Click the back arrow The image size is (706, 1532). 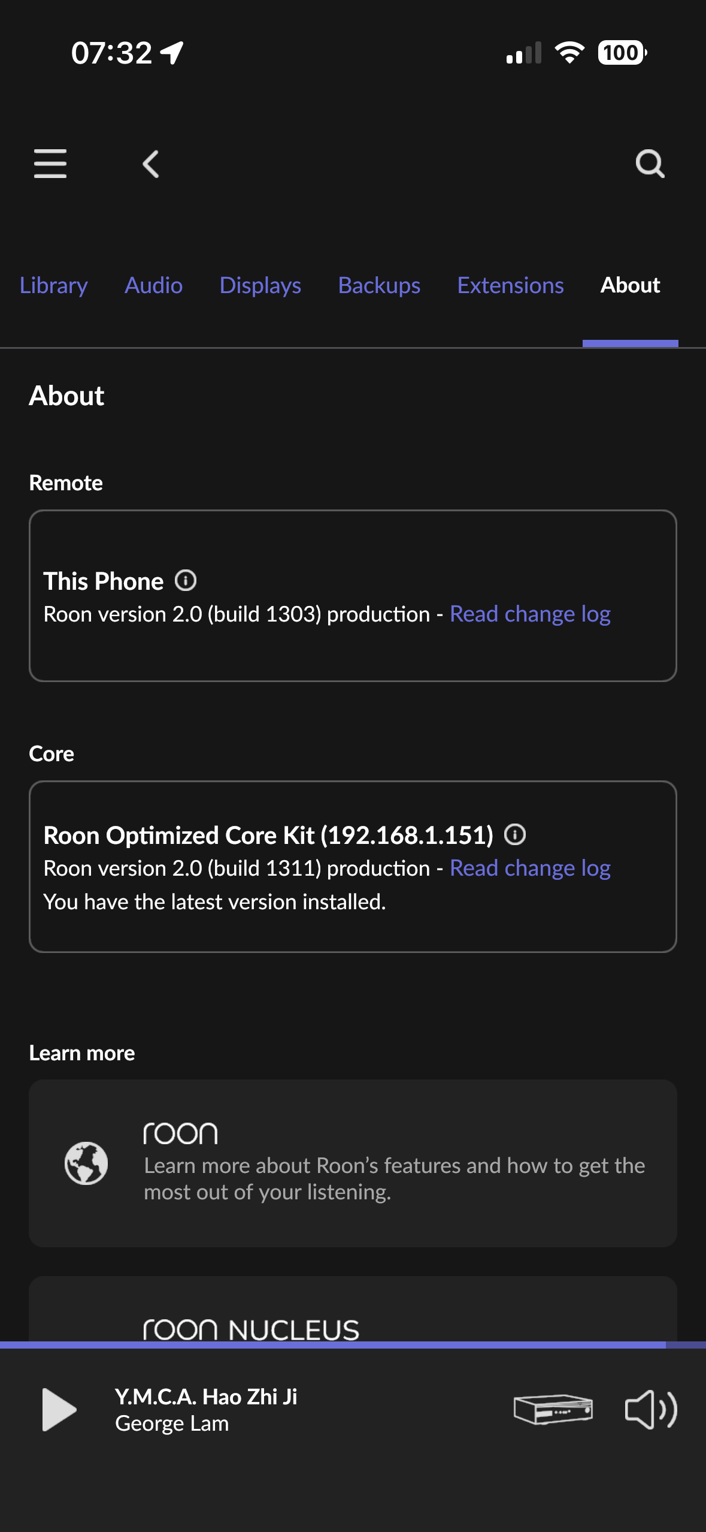(150, 164)
